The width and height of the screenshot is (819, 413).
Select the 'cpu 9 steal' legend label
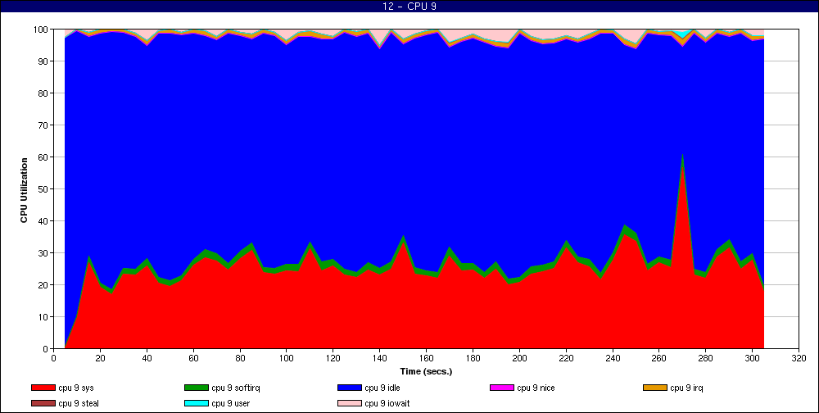79,404
